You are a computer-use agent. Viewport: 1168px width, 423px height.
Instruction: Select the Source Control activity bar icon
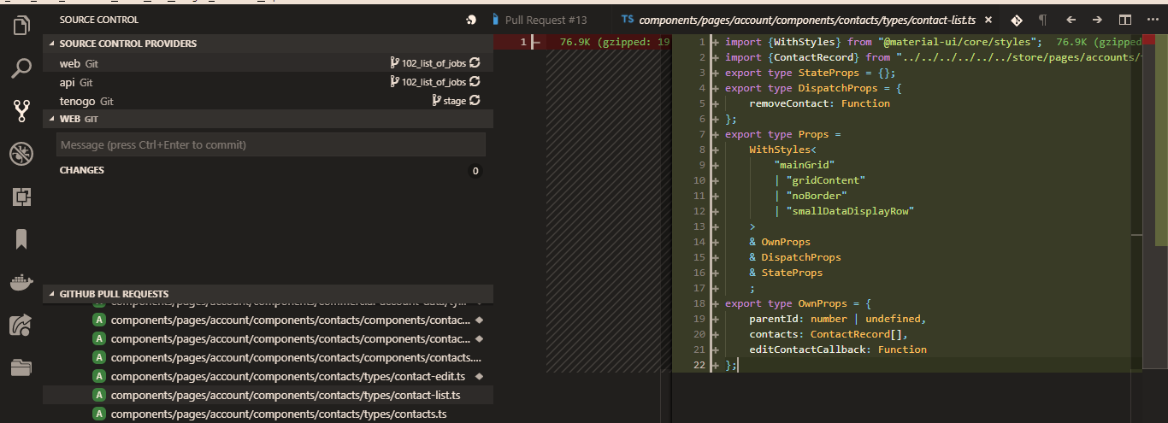[21, 110]
